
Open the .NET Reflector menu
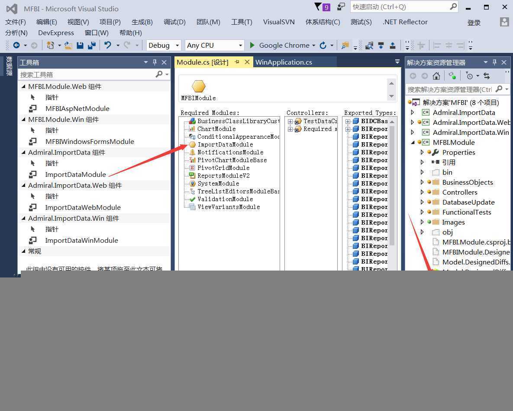click(405, 22)
